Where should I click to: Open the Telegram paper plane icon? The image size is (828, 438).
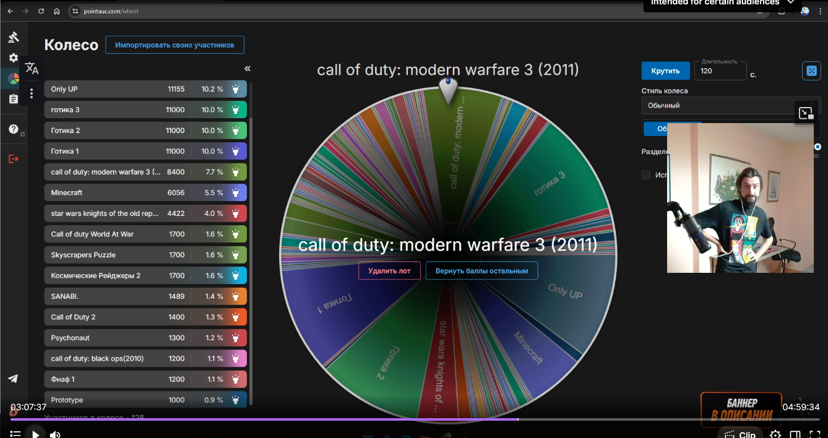coord(13,379)
